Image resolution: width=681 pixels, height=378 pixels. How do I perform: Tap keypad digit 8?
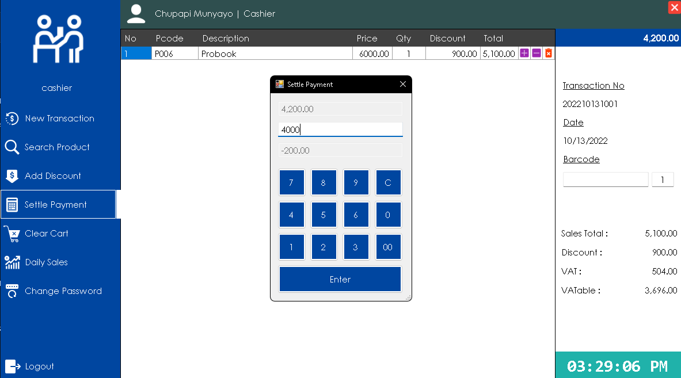point(324,182)
